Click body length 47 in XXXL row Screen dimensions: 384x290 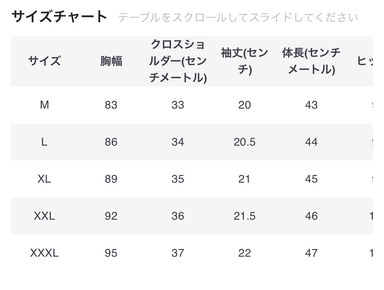[311, 253]
